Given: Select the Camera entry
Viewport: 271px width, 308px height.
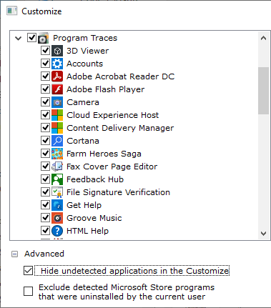Looking at the screenshot, I should pyautogui.click(x=83, y=102).
